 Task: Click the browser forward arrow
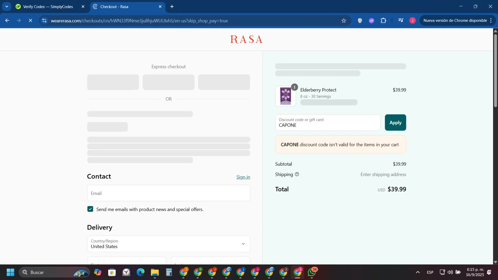point(19,21)
